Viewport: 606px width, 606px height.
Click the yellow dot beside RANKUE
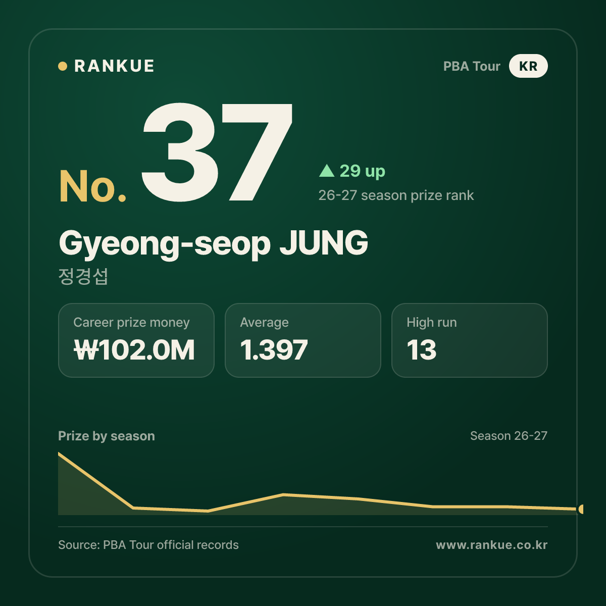point(63,66)
